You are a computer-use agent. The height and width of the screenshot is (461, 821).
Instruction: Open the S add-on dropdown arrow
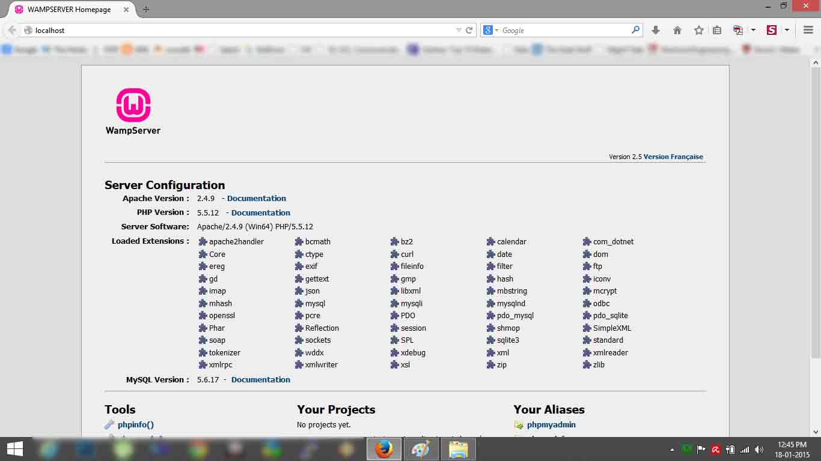coord(786,30)
